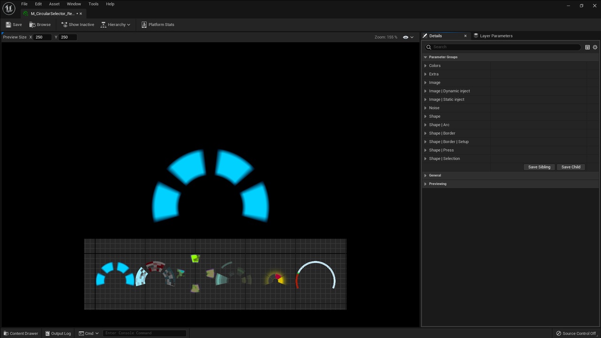Click the Details search box
The image size is (601, 338).
tap(503, 47)
